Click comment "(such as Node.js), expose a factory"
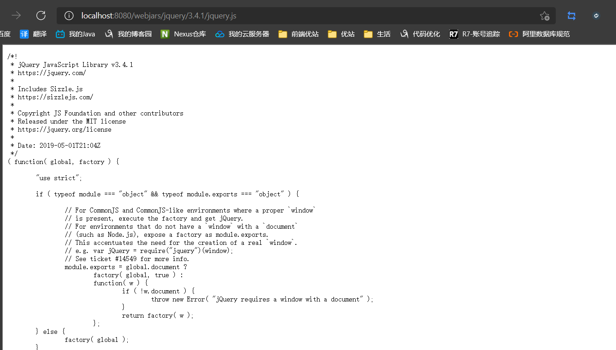The image size is (616, 350). pyautogui.click(x=166, y=235)
